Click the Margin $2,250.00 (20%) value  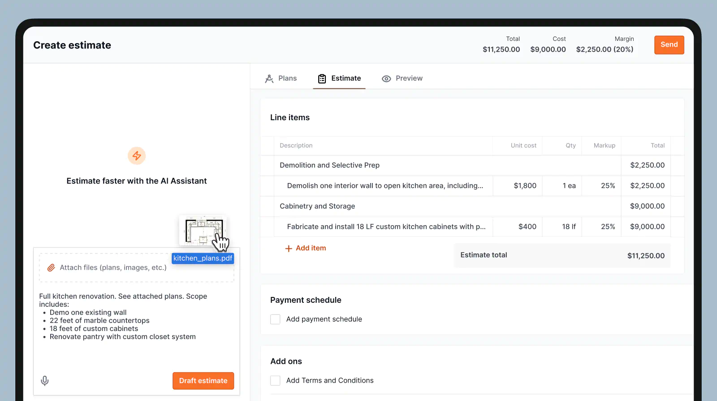605,49
